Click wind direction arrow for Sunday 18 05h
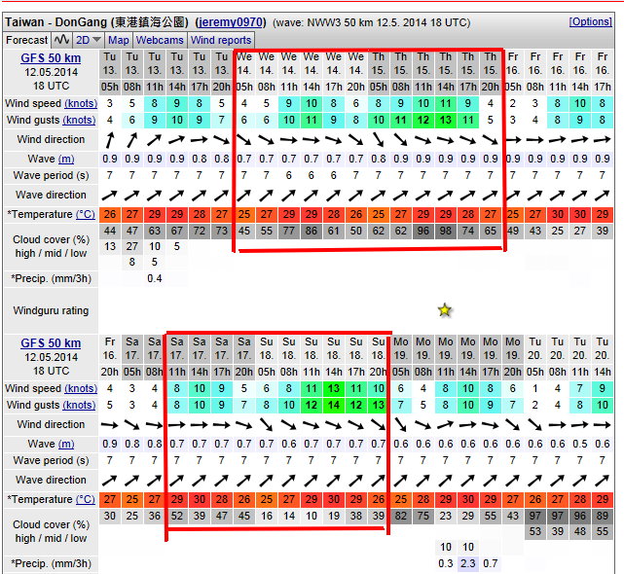624x574 pixels. click(x=266, y=424)
